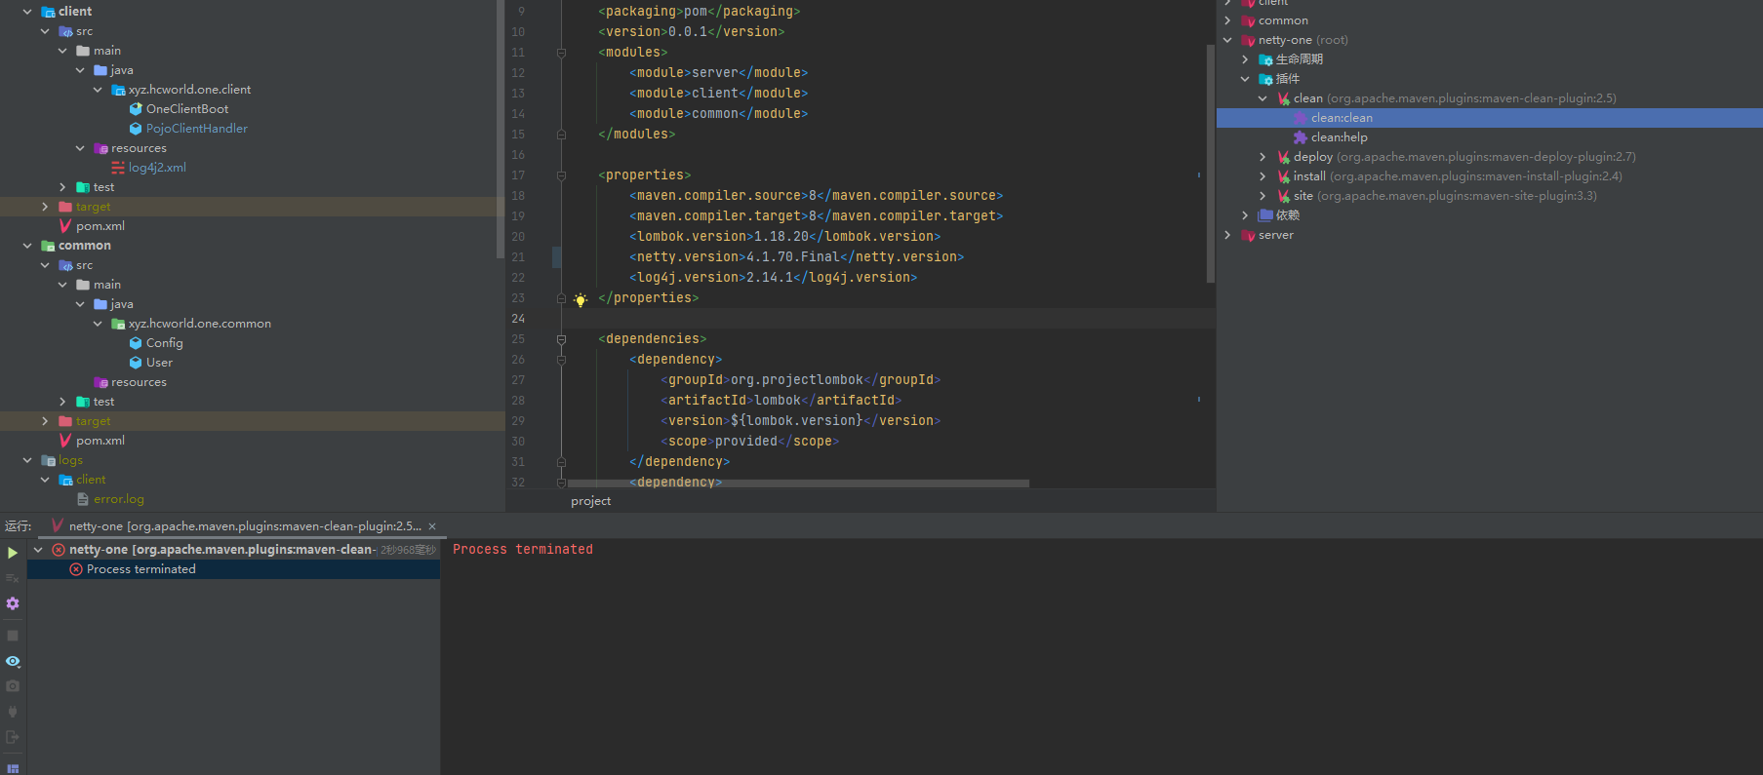Collapse the clean plugin node in Maven panel
Screen dimensions: 1763x775
[x=1262, y=98]
